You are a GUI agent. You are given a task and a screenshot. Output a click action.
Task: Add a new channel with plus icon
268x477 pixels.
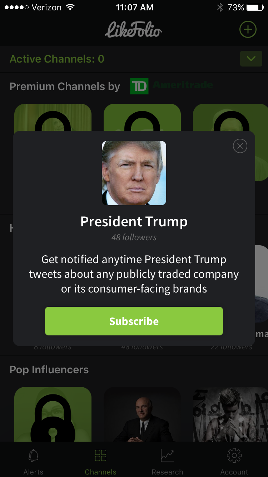tap(248, 29)
